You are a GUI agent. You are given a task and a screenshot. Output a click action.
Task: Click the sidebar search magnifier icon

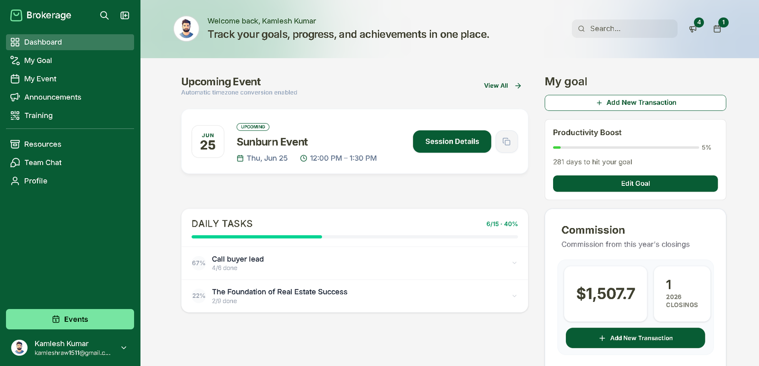[104, 15]
